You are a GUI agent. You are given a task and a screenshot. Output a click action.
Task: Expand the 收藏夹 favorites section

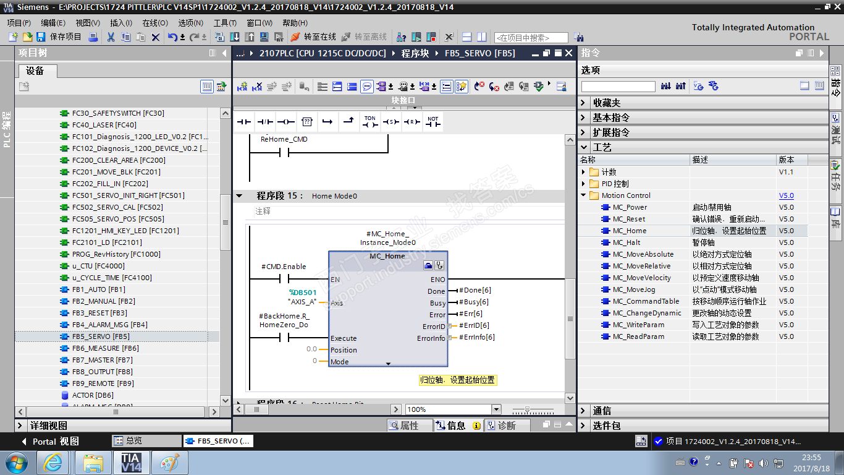[584, 103]
